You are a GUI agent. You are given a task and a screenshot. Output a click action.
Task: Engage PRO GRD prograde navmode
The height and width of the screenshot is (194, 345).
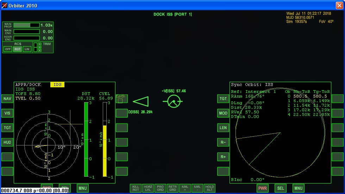click(160, 188)
